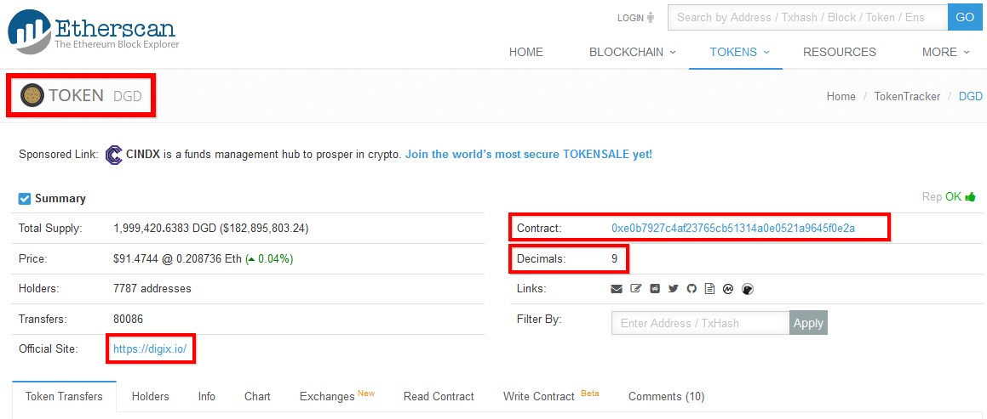Screen dimensions: 987x419
Task: Toggle the Summary checkbox
Action: (25, 199)
